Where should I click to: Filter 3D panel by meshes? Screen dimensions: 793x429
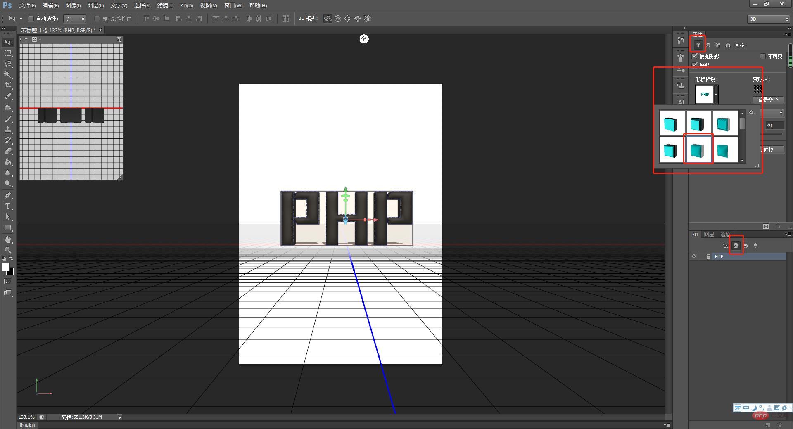(x=736, y=246)
